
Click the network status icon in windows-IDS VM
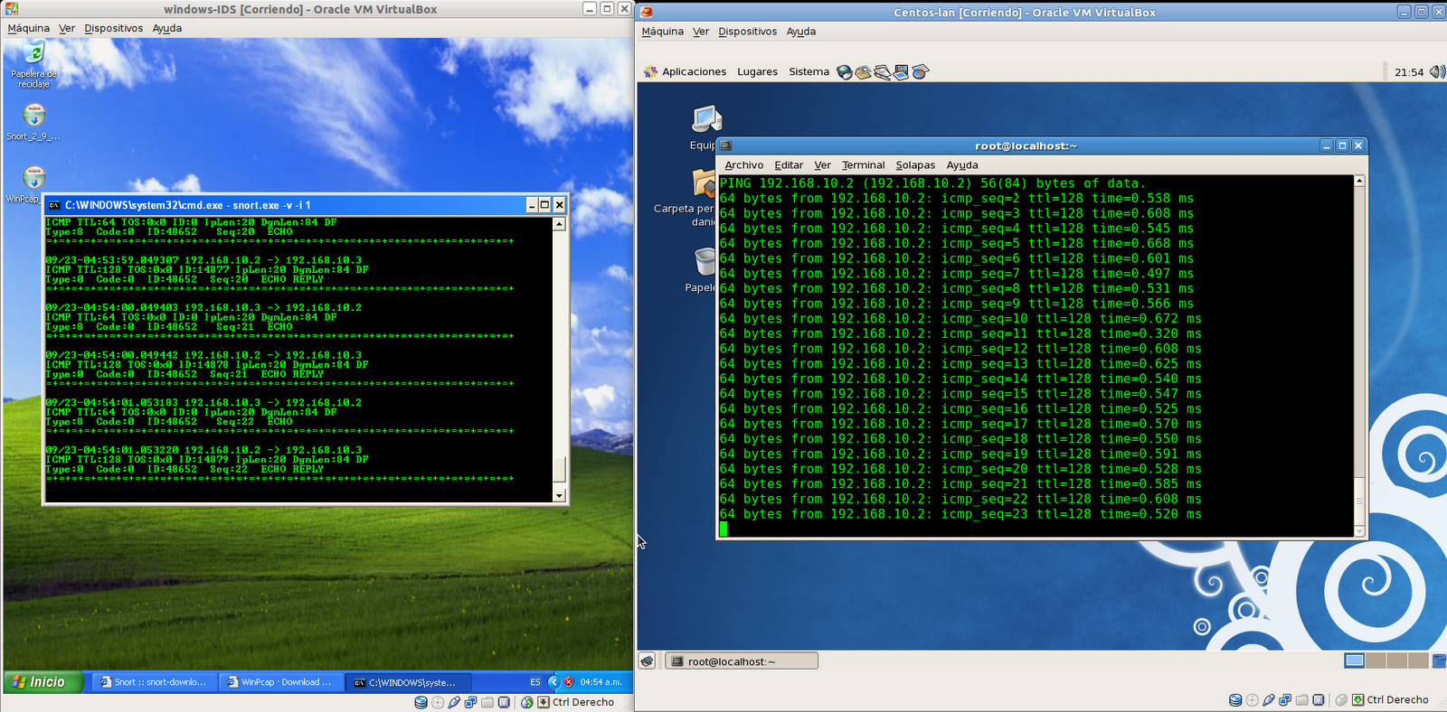pos(470,702)
